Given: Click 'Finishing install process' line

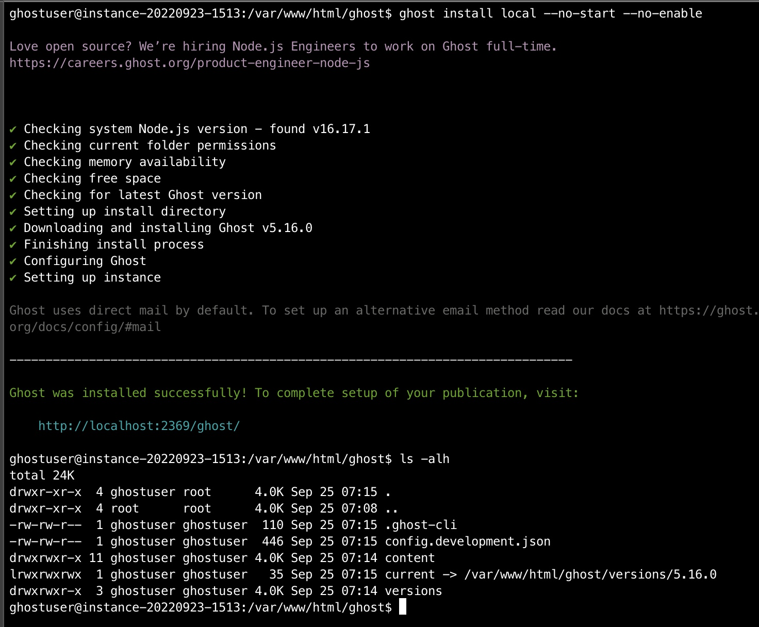Looking at the screenshot, I should pyautogui.click(x=114, y=244).
